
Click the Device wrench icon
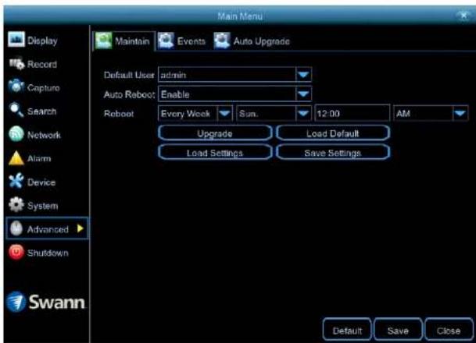tap(16, 181)
